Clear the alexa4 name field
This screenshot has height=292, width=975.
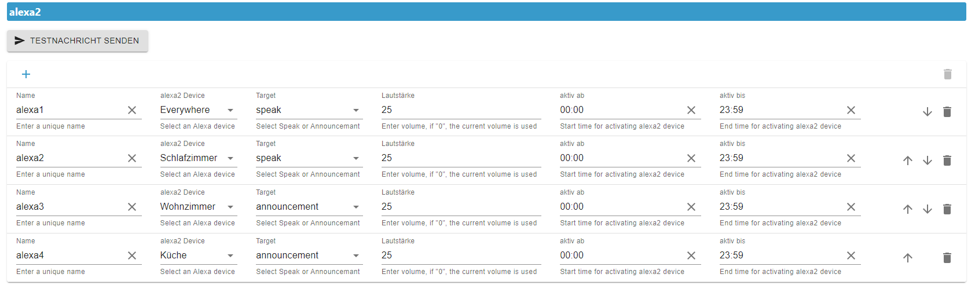(x=132, y=256)
